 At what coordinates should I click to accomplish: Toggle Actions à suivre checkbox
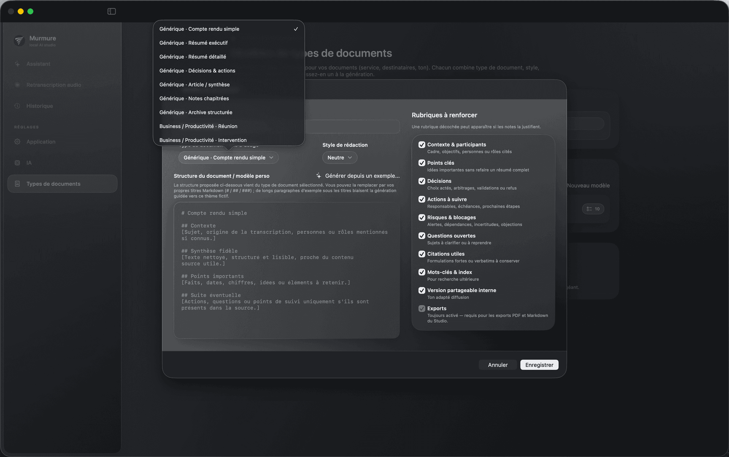click(x=421, y=200)
